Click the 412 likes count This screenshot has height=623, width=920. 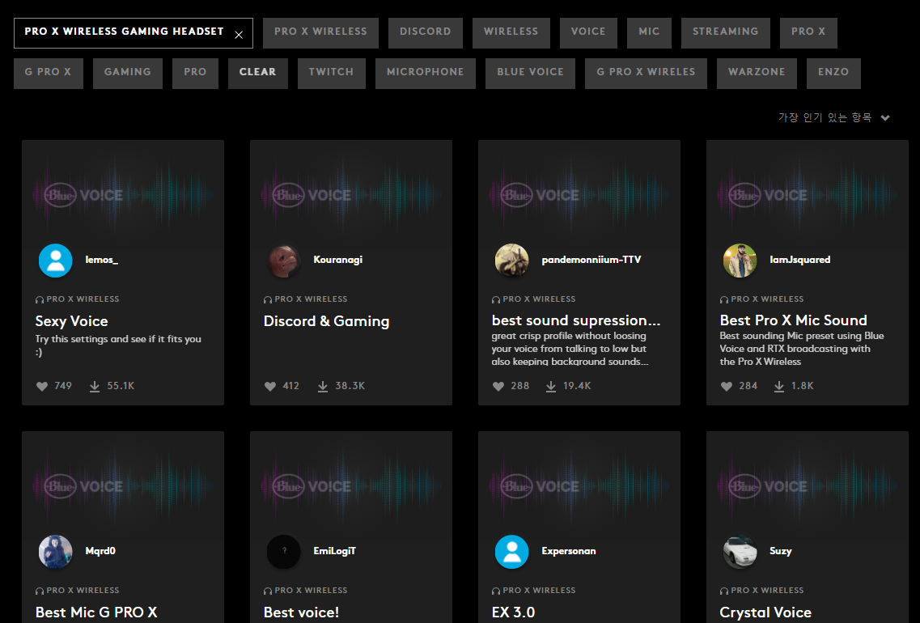291,386
